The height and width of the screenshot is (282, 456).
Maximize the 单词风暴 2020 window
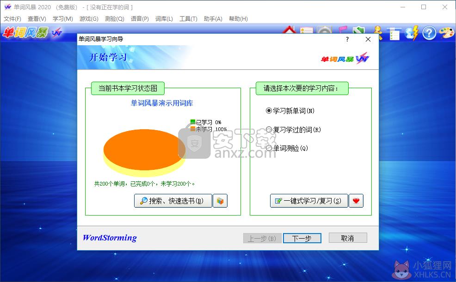coord(424,7)
